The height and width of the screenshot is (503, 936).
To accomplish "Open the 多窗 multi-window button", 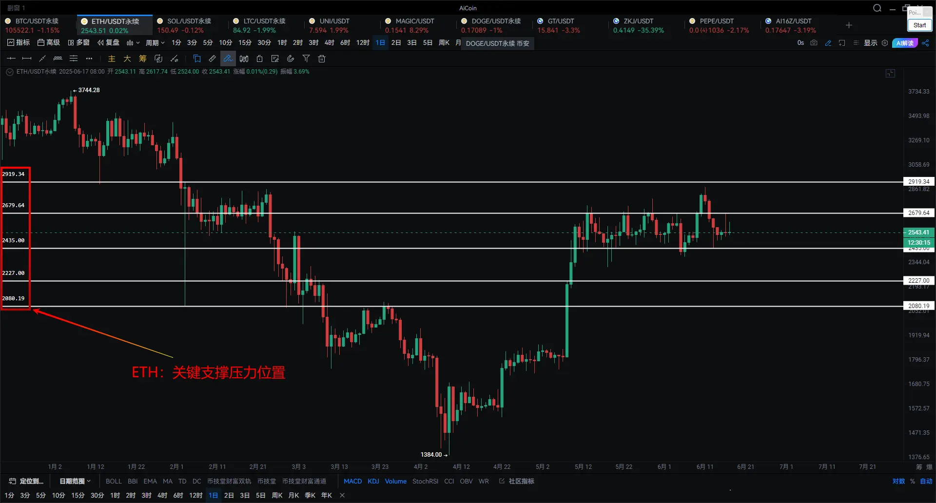I will (78, 43).
